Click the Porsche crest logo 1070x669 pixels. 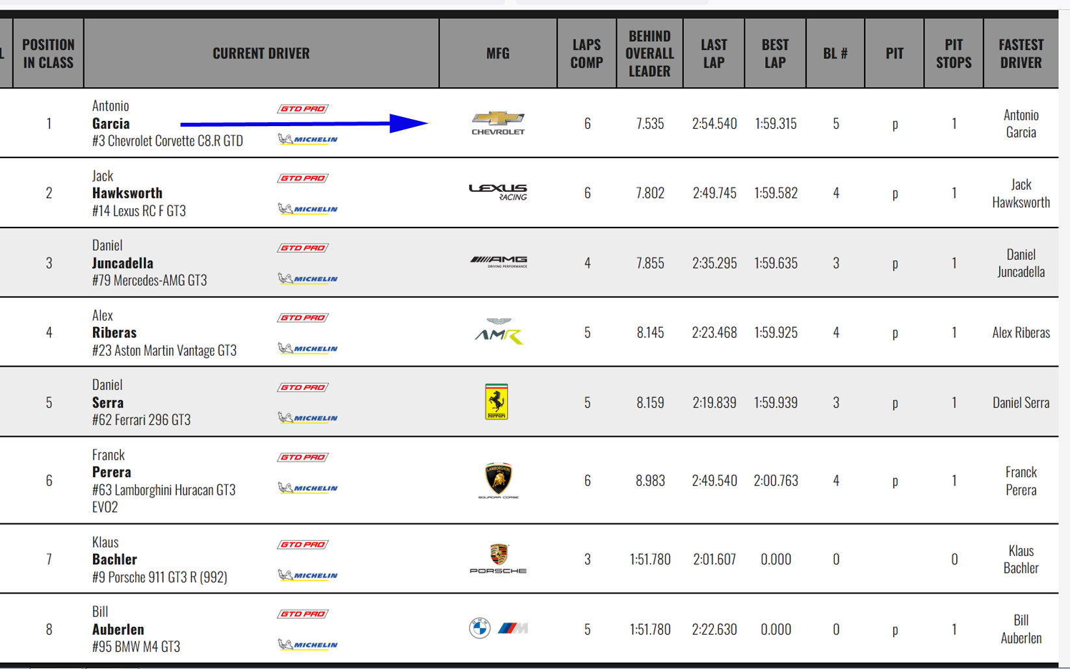pos(498,558)
